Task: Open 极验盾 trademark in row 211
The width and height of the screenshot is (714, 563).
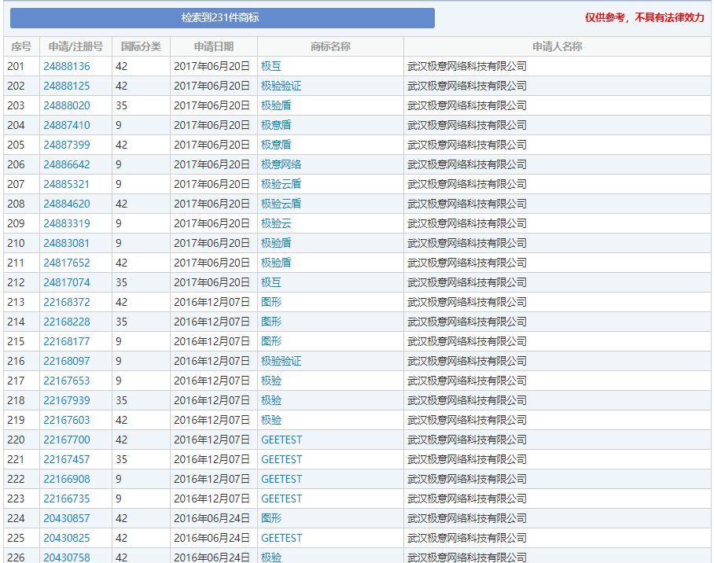Action: point(276,263)
